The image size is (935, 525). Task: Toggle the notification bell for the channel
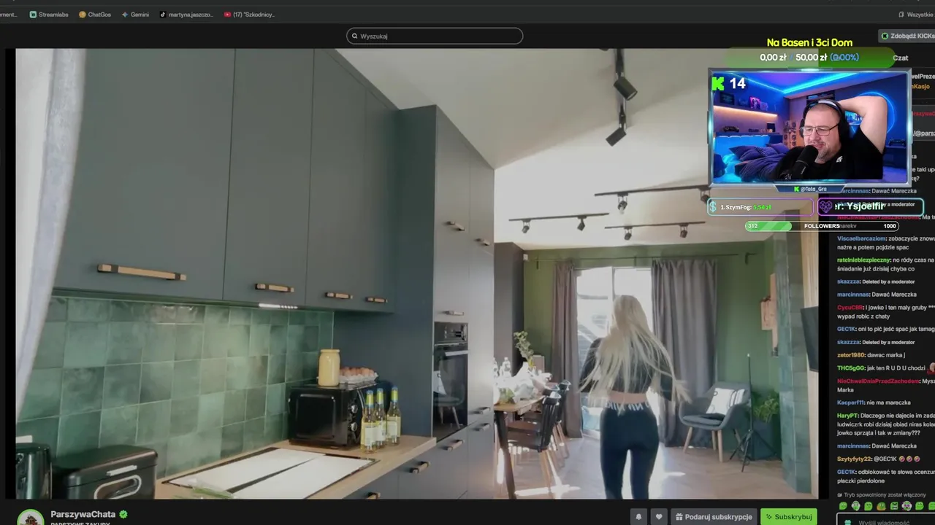[638, 517]
